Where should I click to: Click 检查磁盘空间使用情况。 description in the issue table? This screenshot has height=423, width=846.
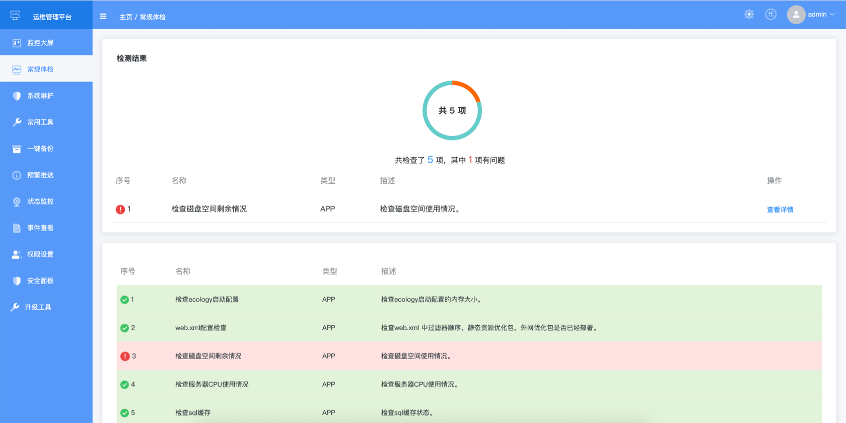click(x=421, y=209)
